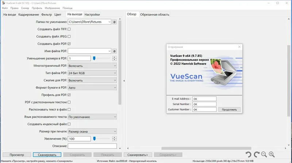Open the 'Изображение' menu
This screenshot has width=292, height=163.
52,8
